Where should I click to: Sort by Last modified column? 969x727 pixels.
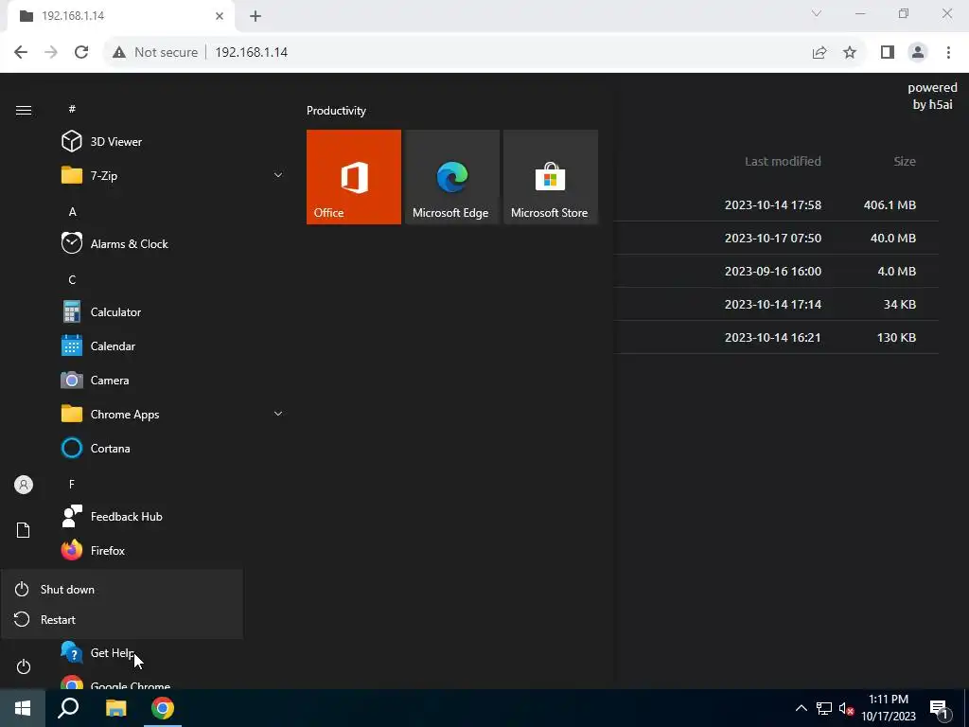tap(783, 161)
